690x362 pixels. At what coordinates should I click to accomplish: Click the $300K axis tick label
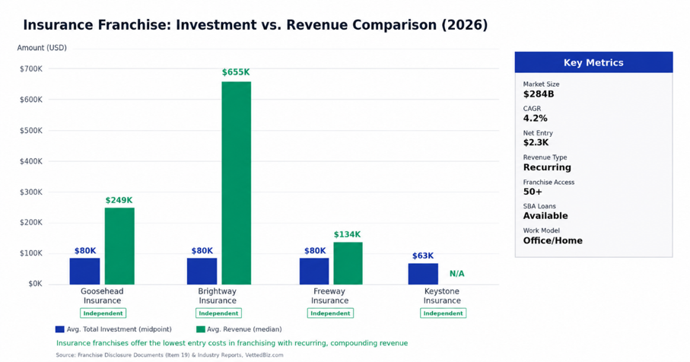coord(31,192)
